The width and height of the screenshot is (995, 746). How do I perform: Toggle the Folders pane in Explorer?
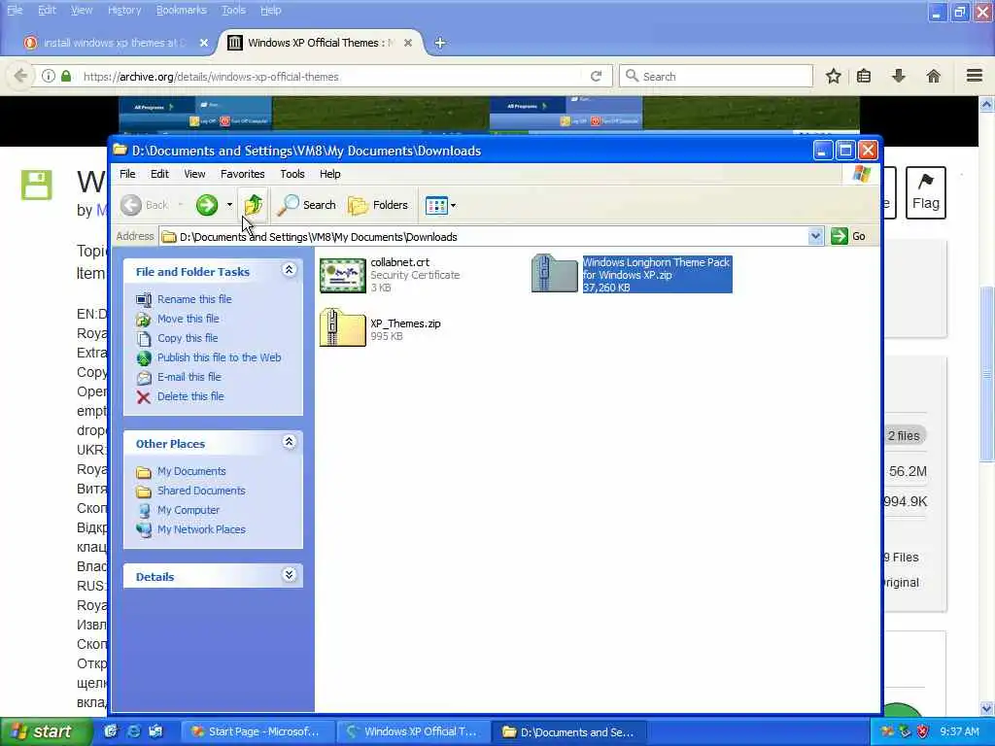(378, 205)
